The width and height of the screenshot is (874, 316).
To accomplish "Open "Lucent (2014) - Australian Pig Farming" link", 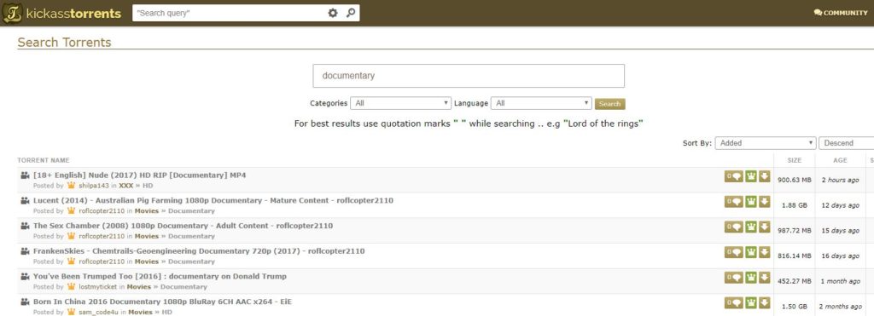I will pyautogui.click(x=213, y=200).
